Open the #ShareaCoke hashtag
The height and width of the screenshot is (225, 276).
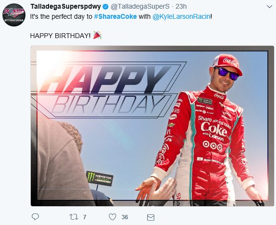tap(115, 16)
